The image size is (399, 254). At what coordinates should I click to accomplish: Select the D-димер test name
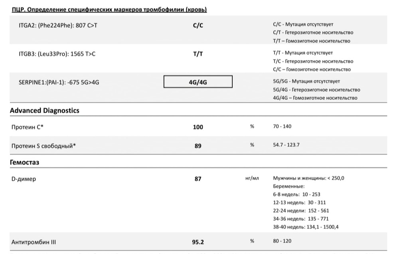click(24, 179)
